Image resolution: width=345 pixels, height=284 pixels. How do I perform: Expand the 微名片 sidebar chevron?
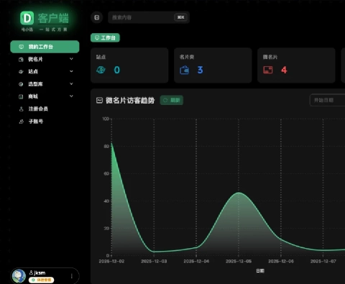71,59
